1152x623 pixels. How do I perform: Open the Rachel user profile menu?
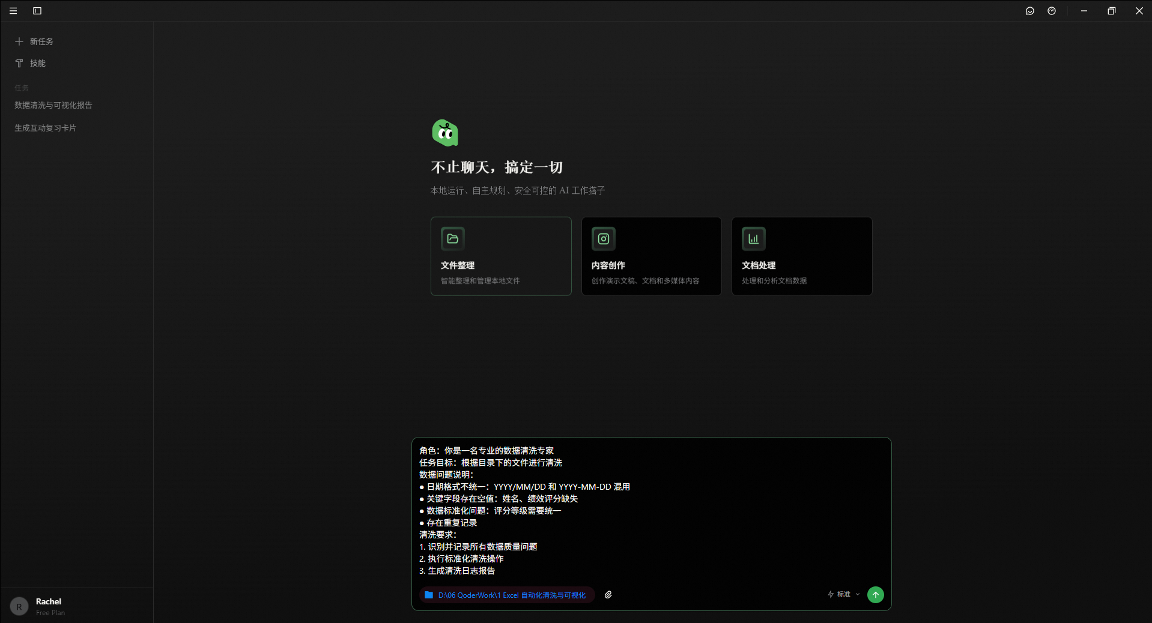(x=77, y=606)
